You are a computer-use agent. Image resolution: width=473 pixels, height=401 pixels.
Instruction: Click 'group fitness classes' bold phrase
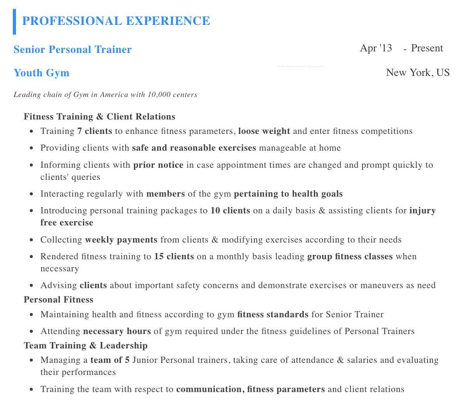click(x=350, y=257)
